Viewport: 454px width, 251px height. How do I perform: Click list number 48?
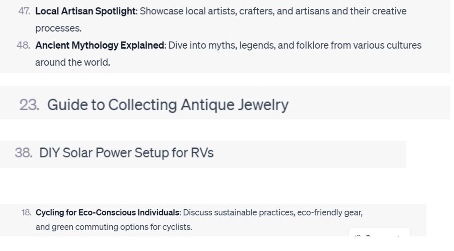(23, 46)
